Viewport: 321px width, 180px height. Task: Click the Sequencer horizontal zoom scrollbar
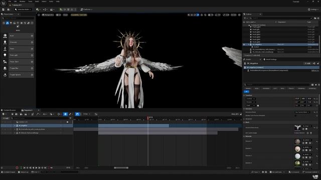(121, 168)
